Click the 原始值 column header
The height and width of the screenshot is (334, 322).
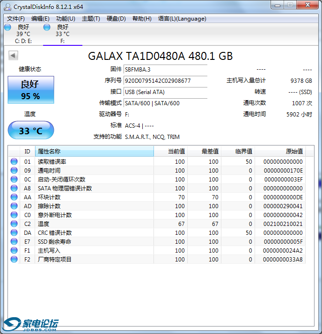280,151
